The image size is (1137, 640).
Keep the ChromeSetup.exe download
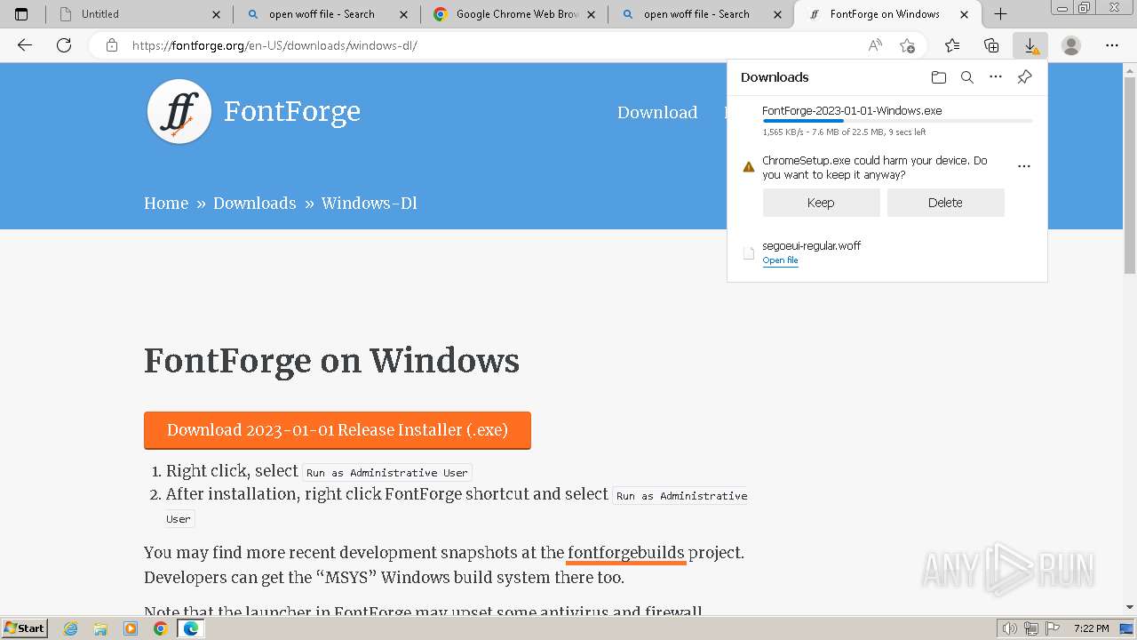coord(821,203)
